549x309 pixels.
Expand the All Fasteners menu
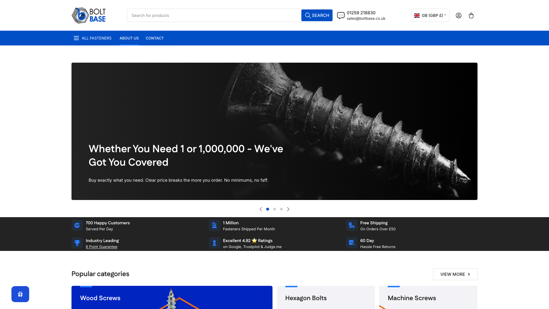(93, 38)
